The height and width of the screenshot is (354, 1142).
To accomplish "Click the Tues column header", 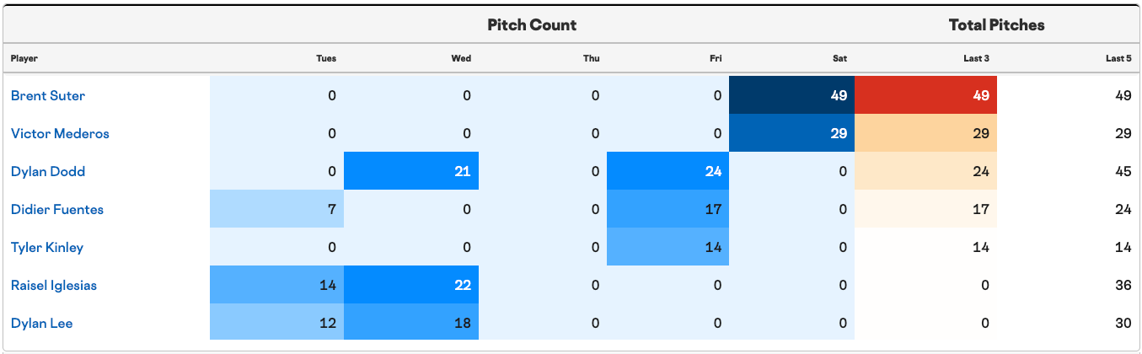I will coord(326,58).
